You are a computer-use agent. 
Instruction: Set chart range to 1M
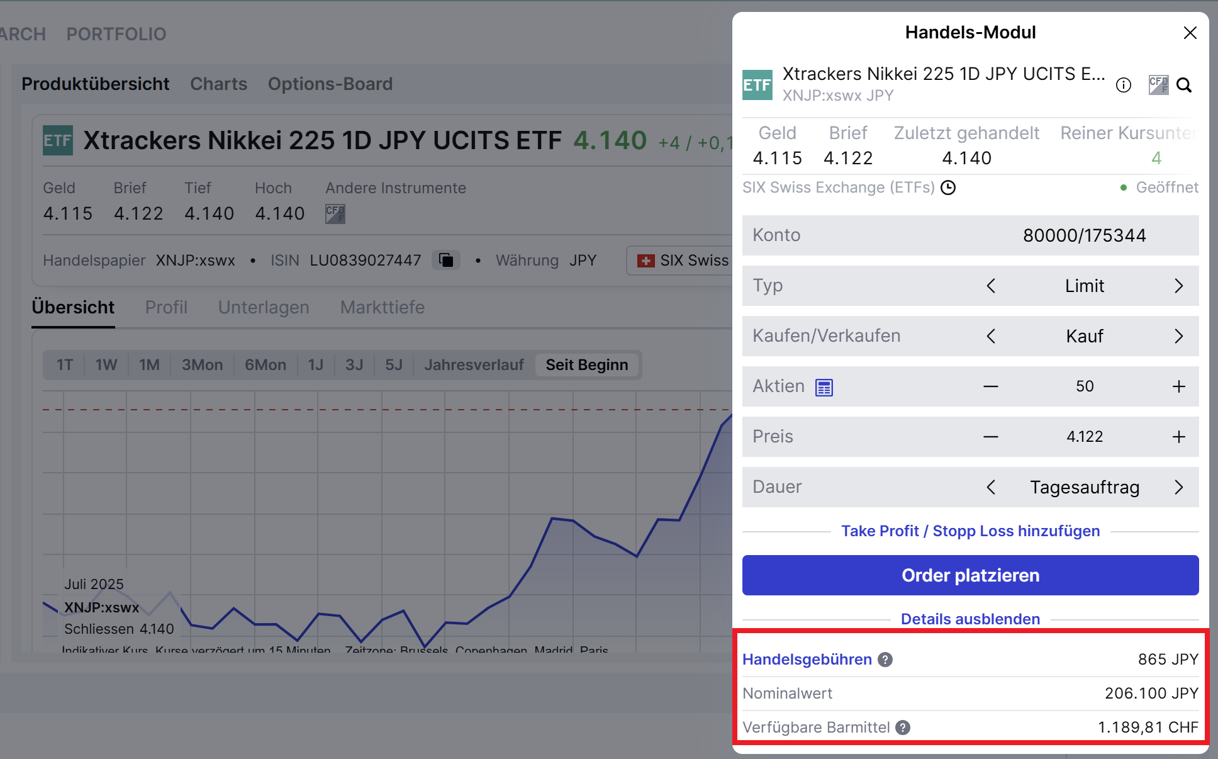pos(149,365)
